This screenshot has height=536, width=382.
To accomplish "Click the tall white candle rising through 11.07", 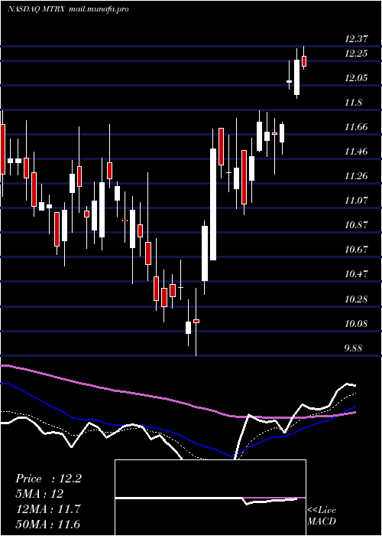I will tap(213, 204).
